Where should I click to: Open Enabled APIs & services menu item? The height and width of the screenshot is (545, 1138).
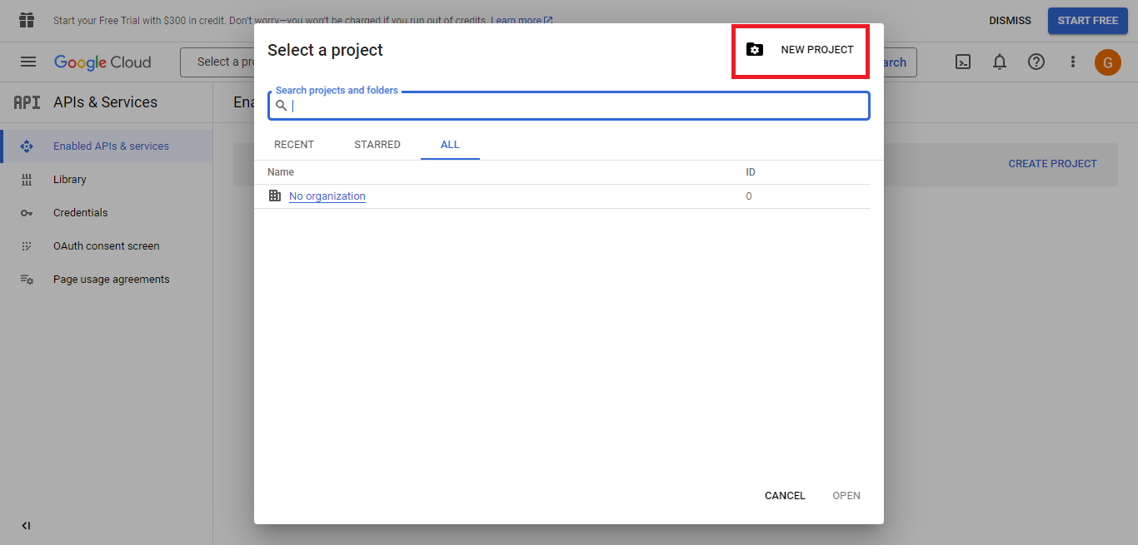(x=107, y=146)
